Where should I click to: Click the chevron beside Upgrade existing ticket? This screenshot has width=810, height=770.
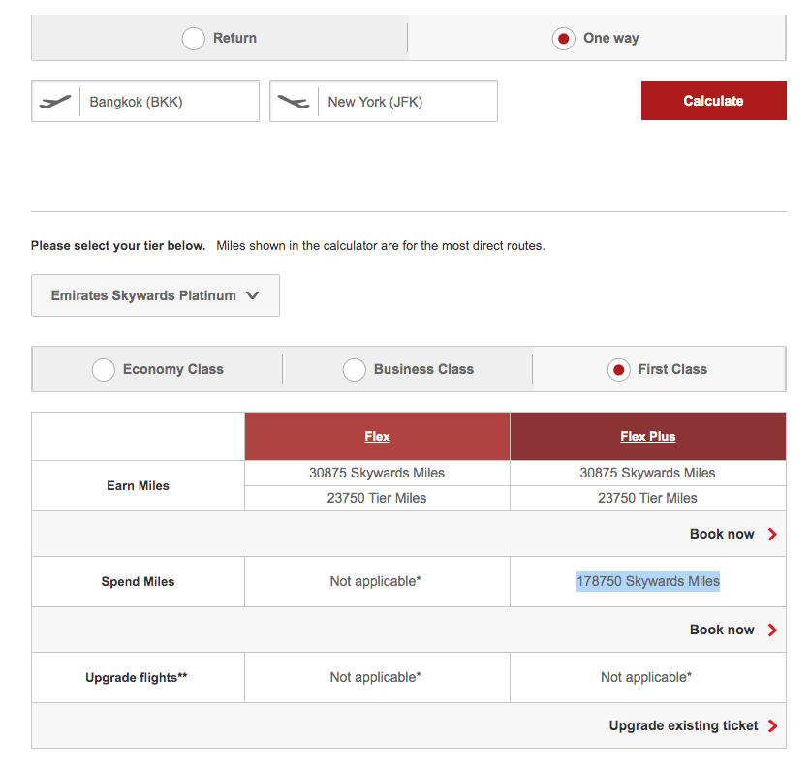(771, 725)
